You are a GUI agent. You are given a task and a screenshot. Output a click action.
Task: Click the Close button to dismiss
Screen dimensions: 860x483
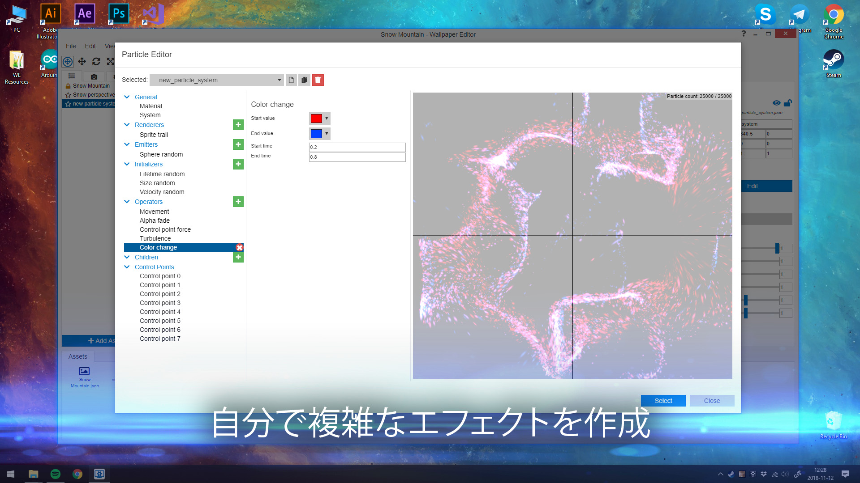(x=712, y=400)
